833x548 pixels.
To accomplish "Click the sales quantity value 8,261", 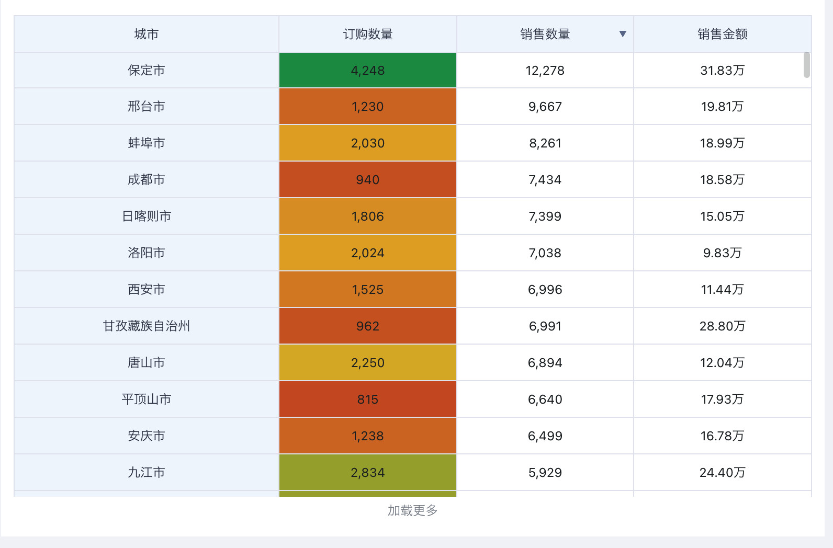I will point(545,143).
